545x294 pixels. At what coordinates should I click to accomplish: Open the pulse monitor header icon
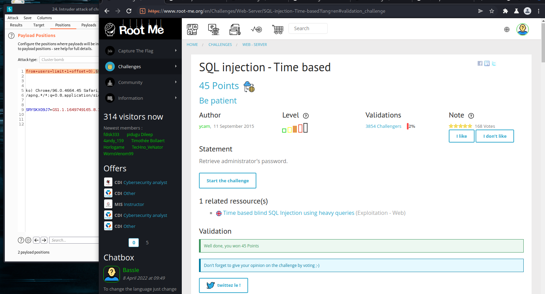coord(256,29)
